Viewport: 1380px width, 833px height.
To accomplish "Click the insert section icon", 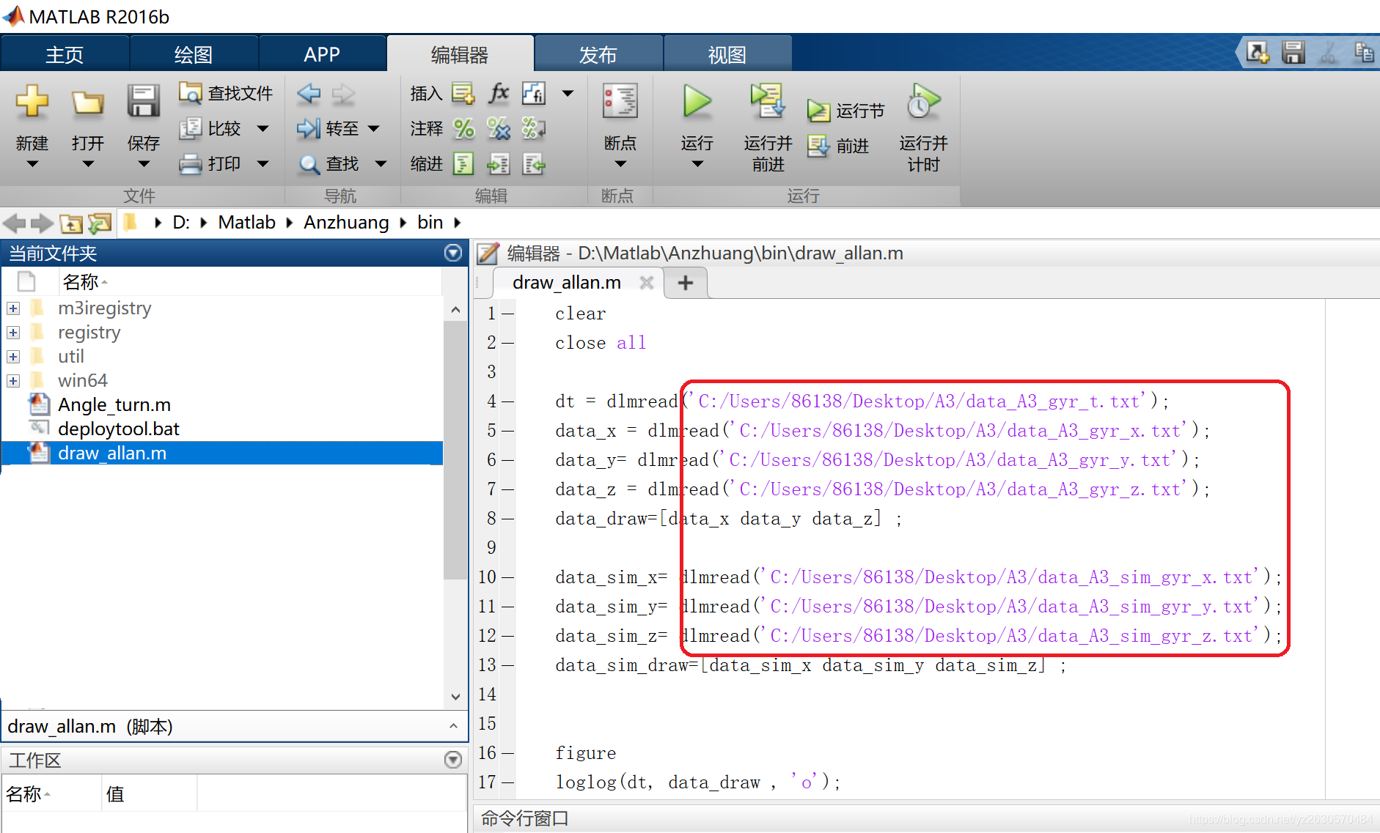I will (463, 94).
